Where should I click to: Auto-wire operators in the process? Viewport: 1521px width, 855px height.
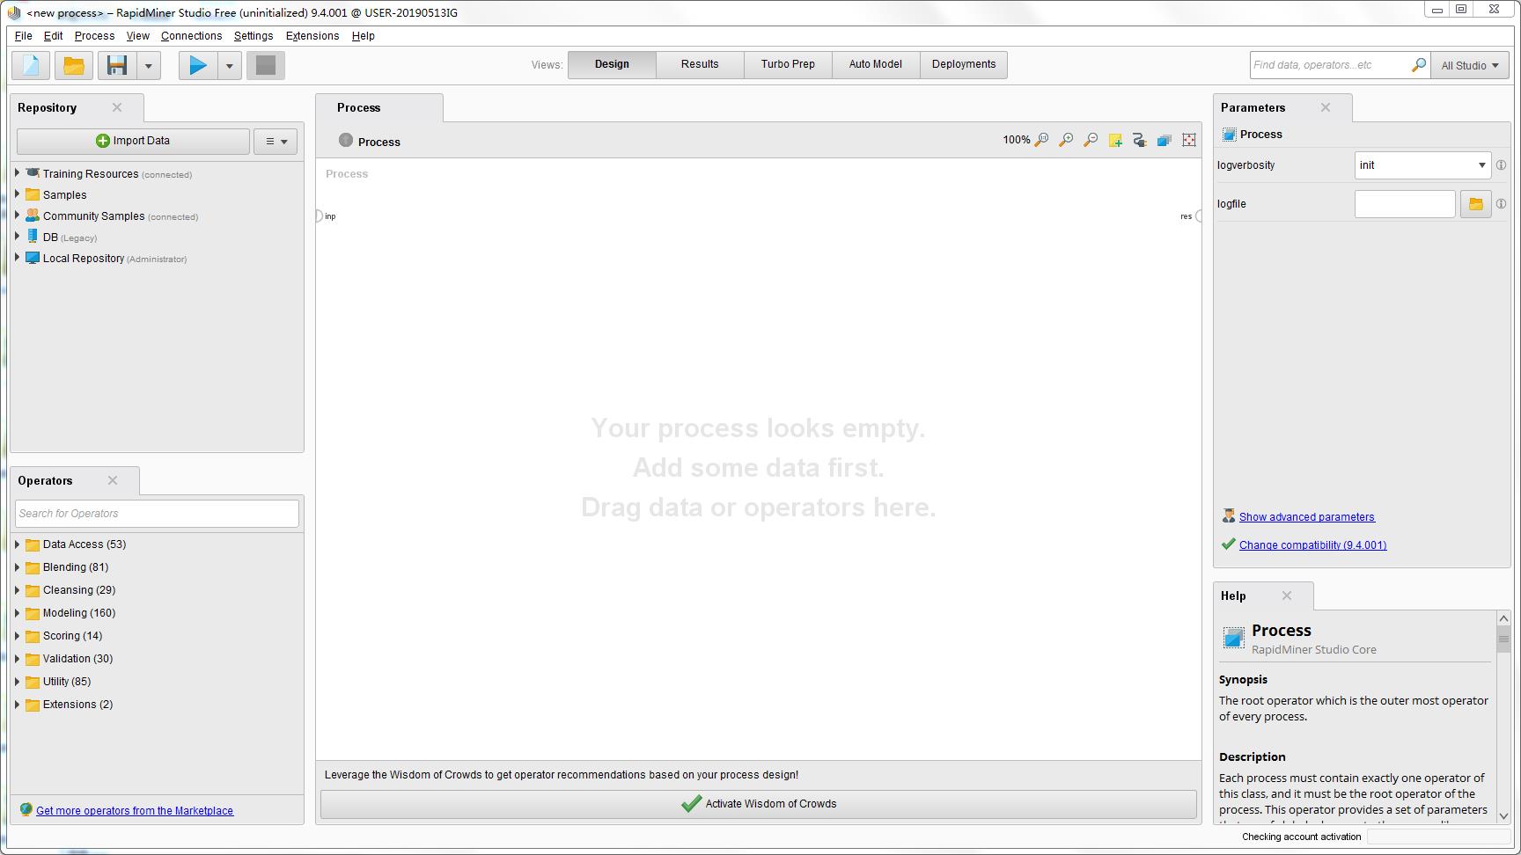[x=1139, y=140]
